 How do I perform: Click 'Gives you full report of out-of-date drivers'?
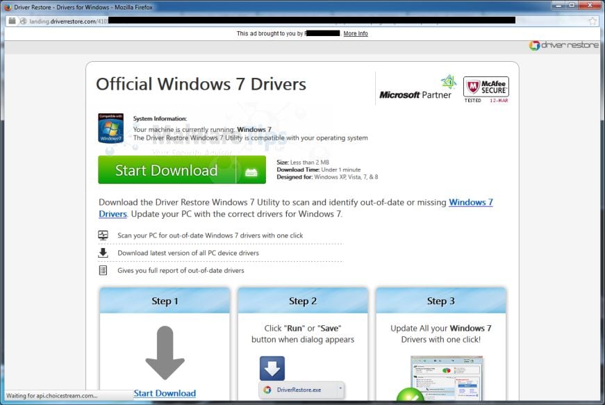[x=181, y=270]
